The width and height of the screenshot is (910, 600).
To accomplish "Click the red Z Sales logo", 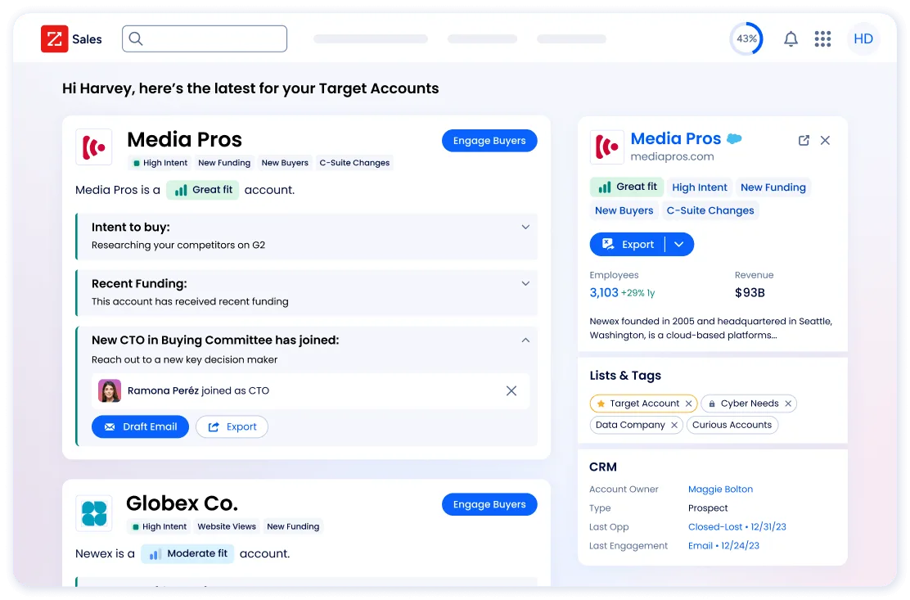I will [x=55, y=38].
